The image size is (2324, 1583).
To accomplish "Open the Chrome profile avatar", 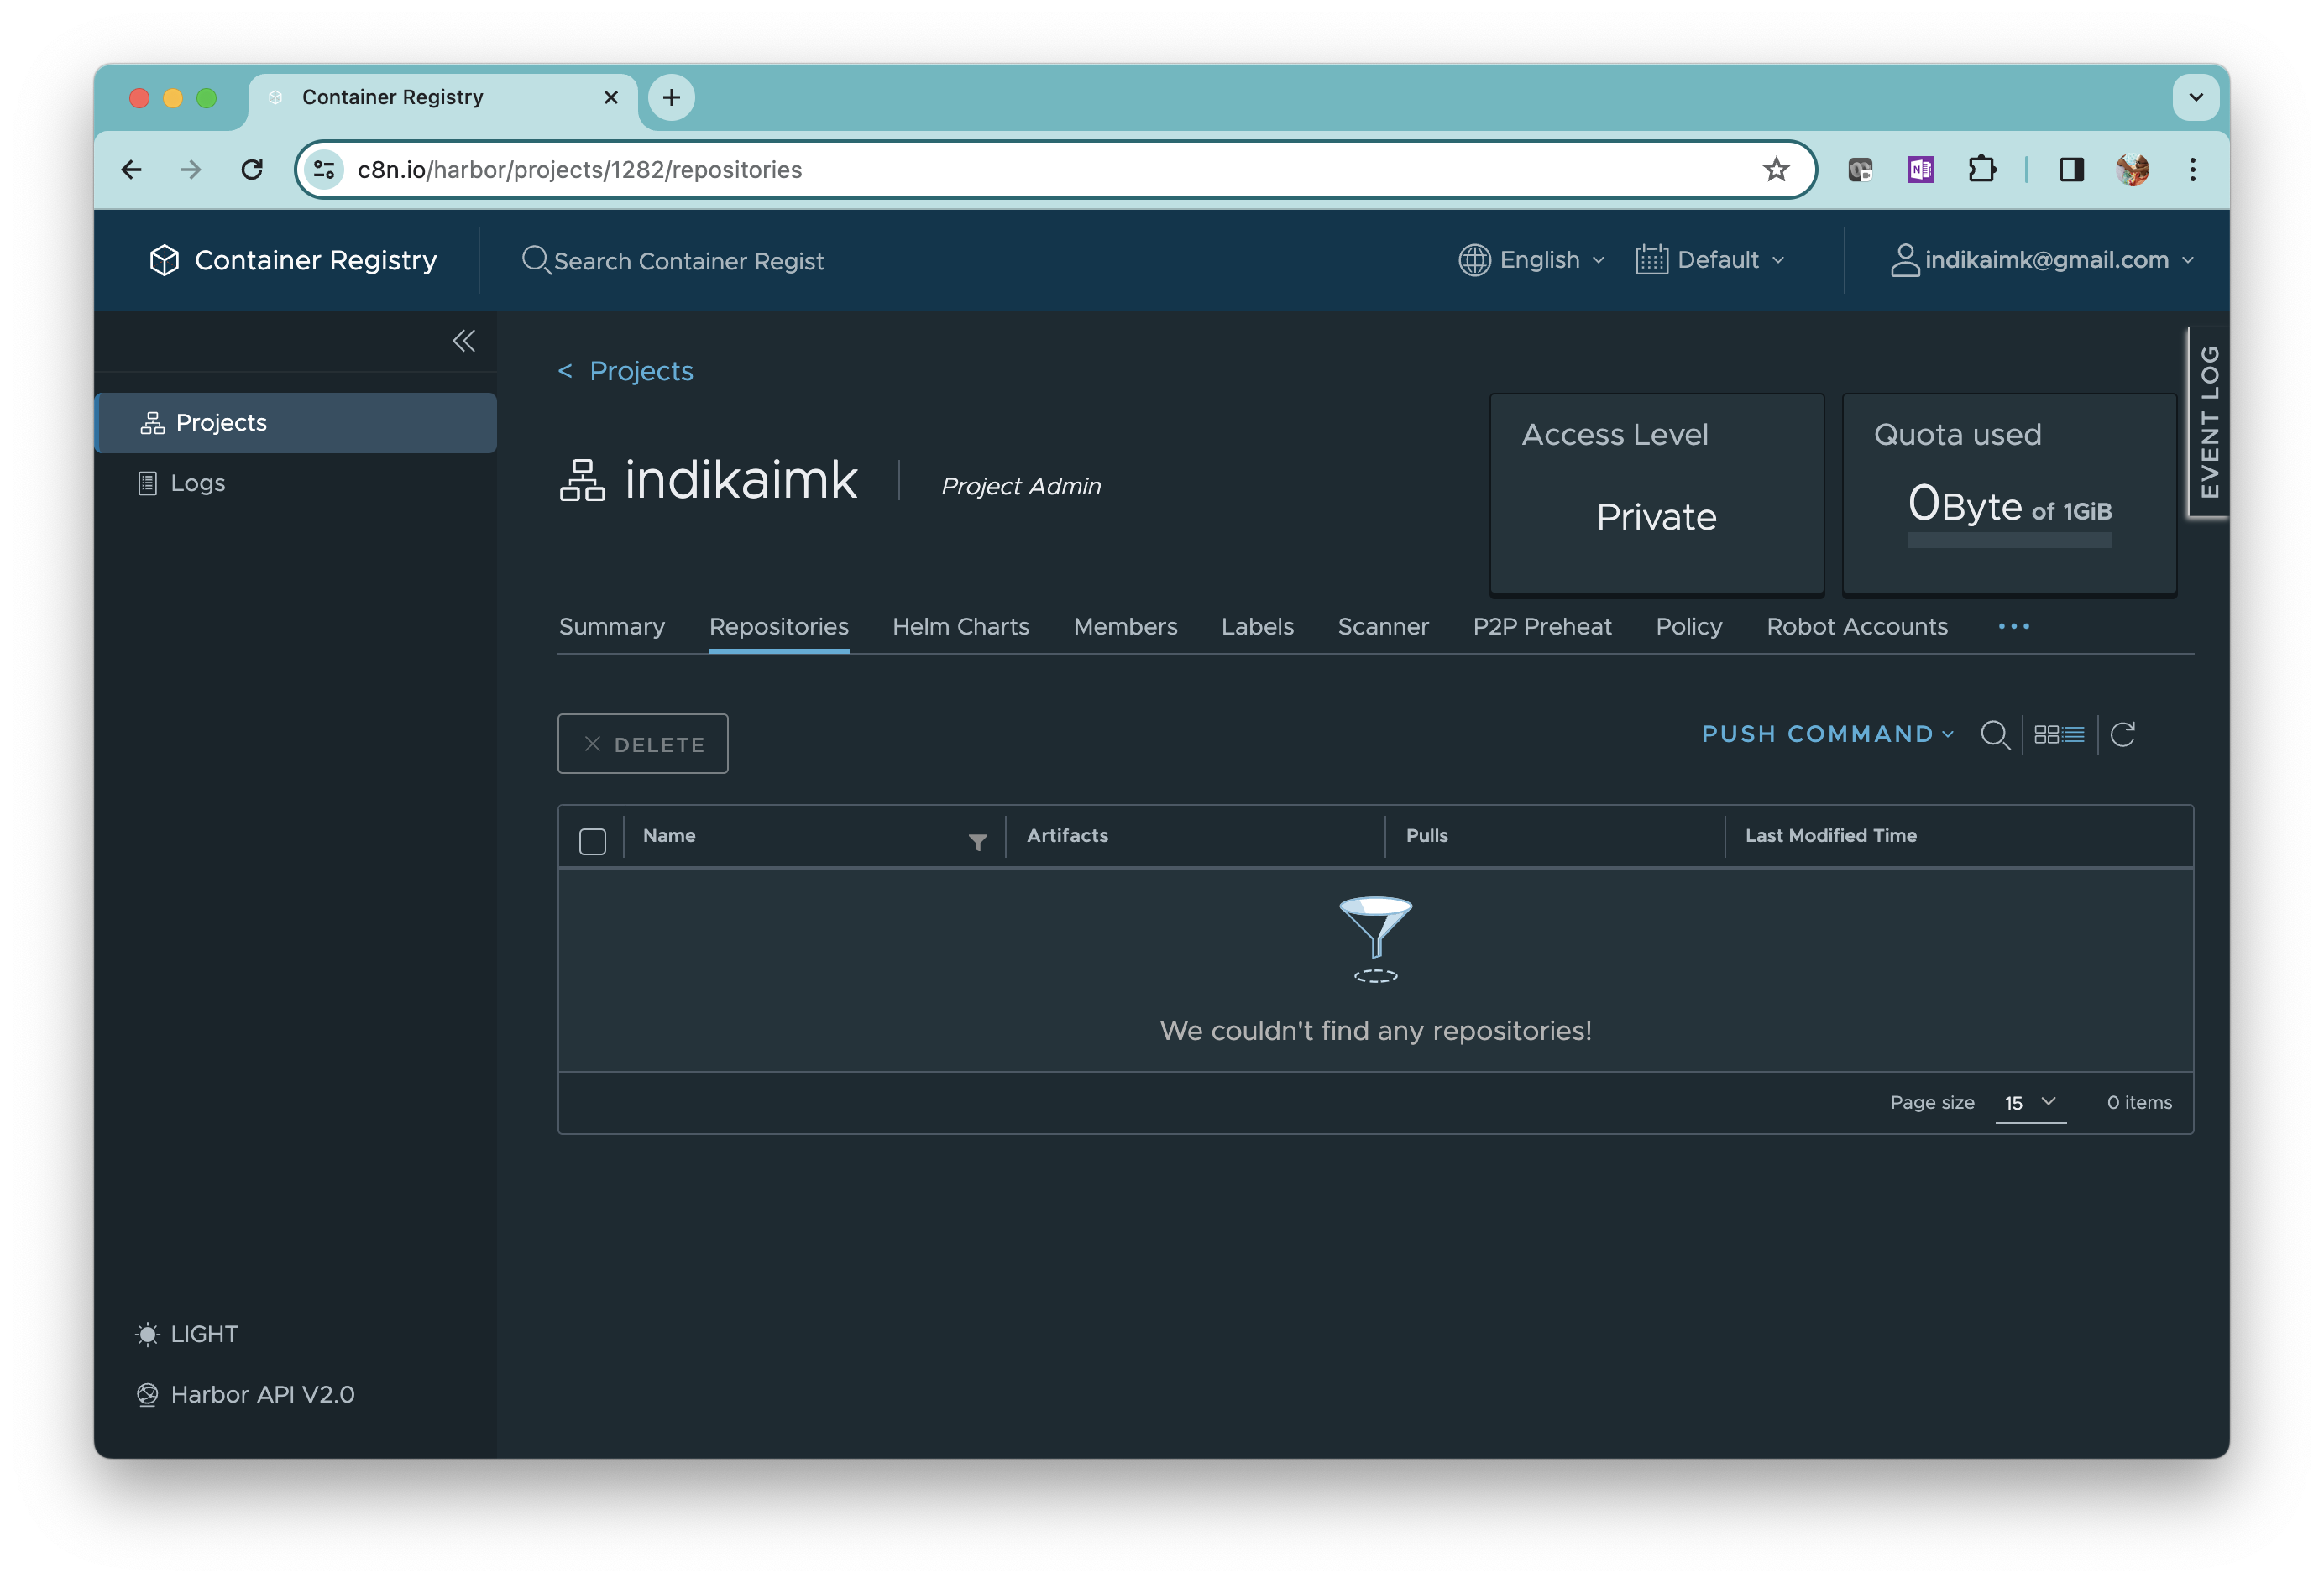I will [2132, 170].
